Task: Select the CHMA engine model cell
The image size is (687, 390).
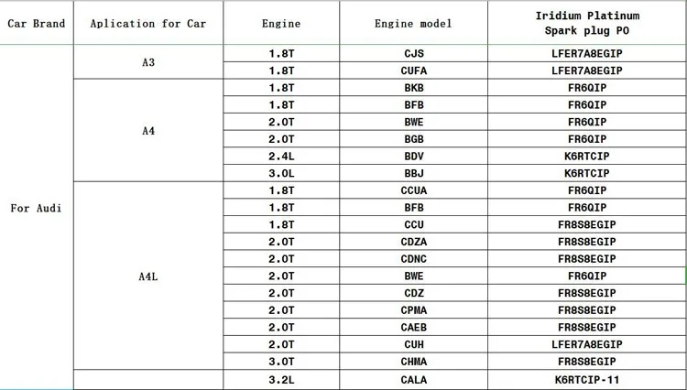Action: (413, 362)
